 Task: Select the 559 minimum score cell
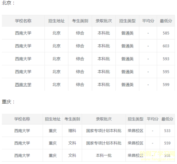167,143
